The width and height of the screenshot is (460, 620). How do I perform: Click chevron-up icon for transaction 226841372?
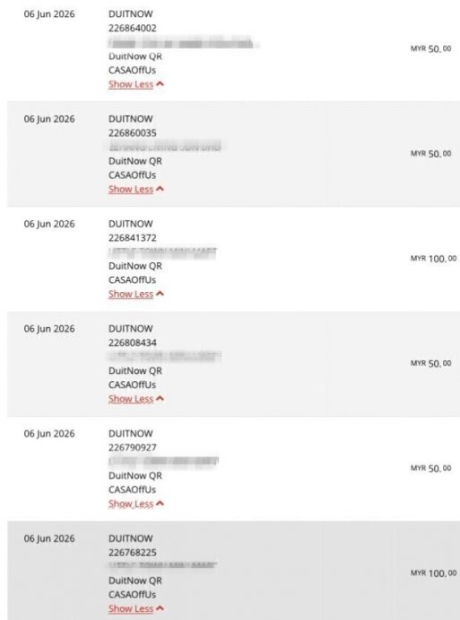tap(160, 294)
